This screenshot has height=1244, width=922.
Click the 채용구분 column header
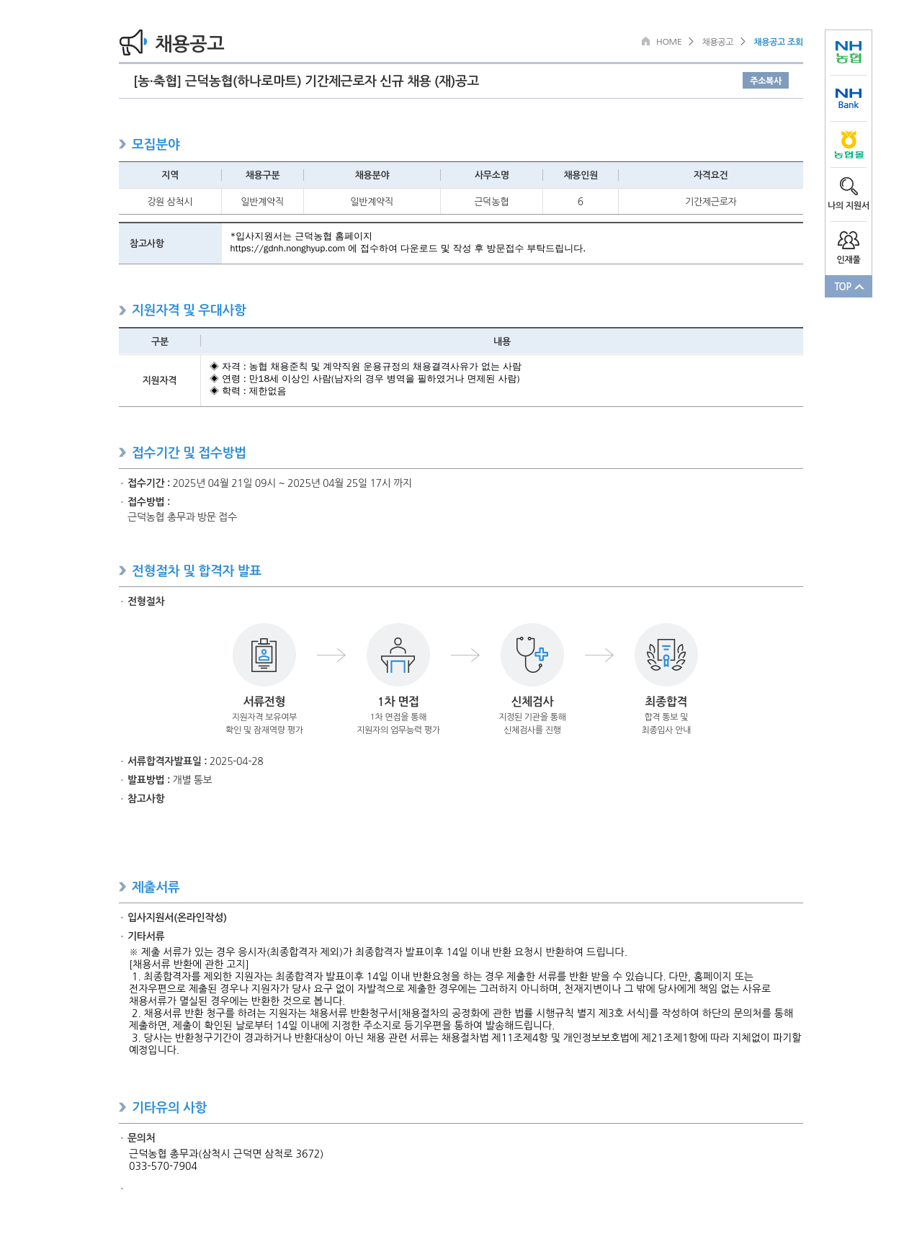[262, 175]
